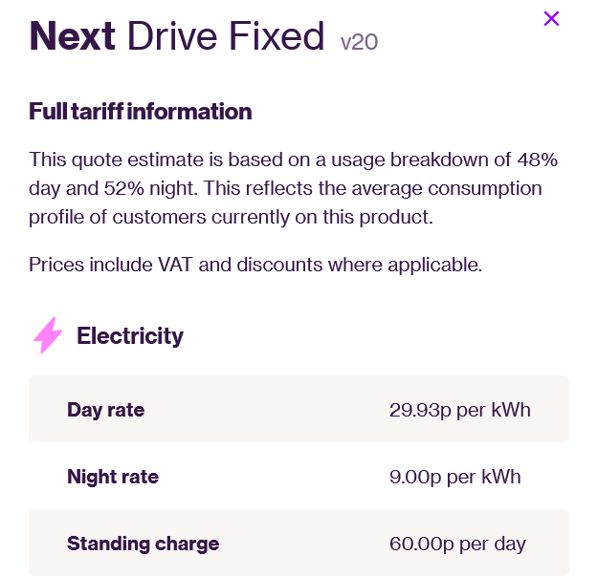This screenshot has width=598, height=577.
Task: Click the "48%" usage figure in paragraph
Action: coord(538,160)
